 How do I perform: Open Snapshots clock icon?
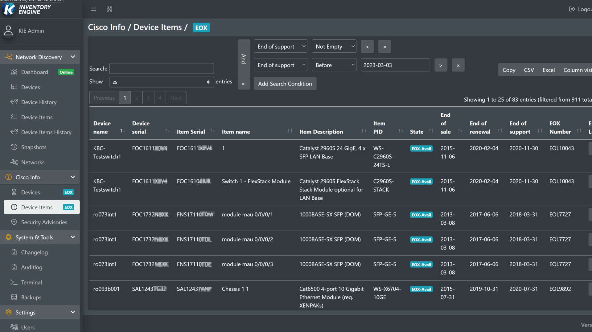tap(14, 147)
